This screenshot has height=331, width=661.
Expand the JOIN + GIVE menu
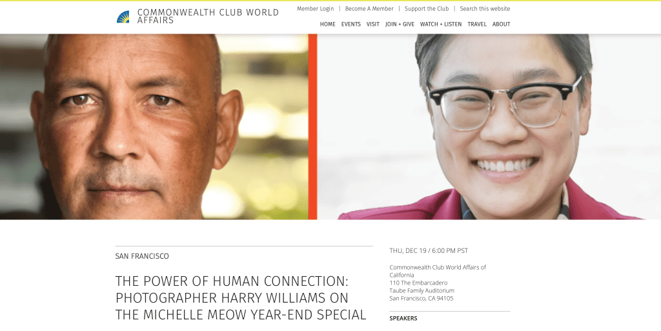(400, 24)
